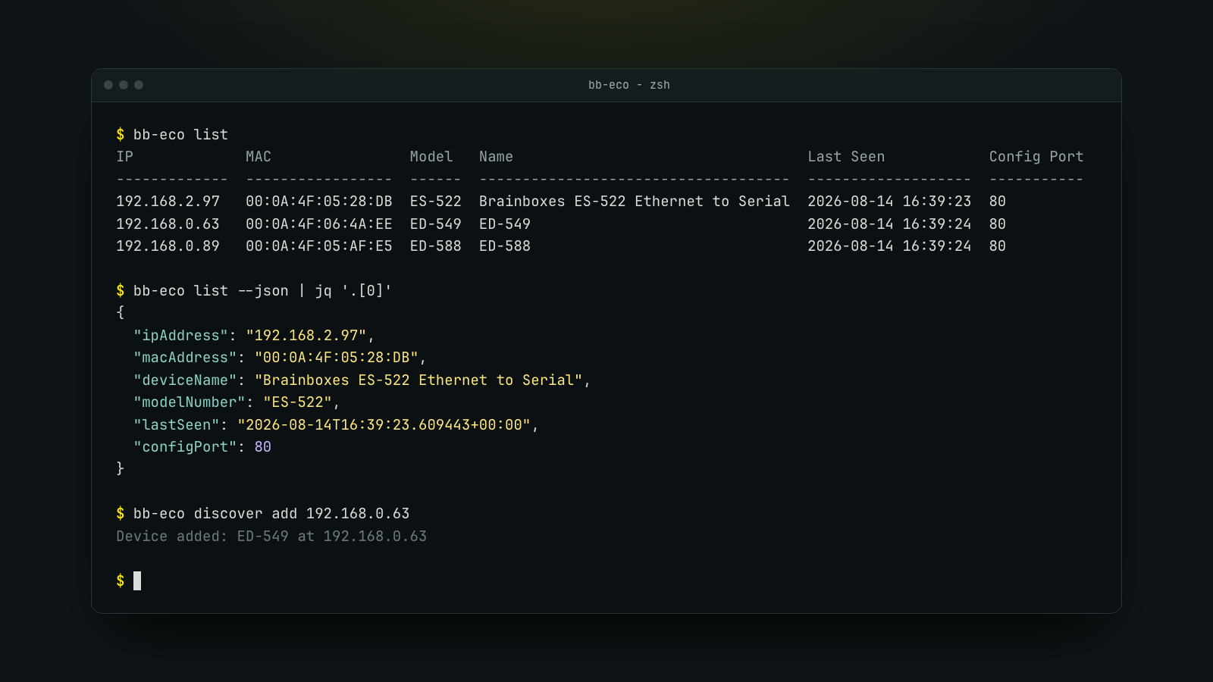Select IP 192.168.0.63 in the device table
1213x682 pixels.
(168, 224)
